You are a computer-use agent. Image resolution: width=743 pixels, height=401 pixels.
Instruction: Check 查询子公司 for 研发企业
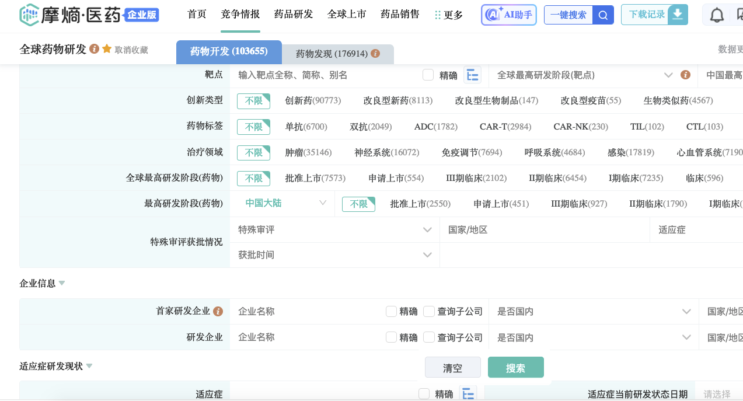428,337
